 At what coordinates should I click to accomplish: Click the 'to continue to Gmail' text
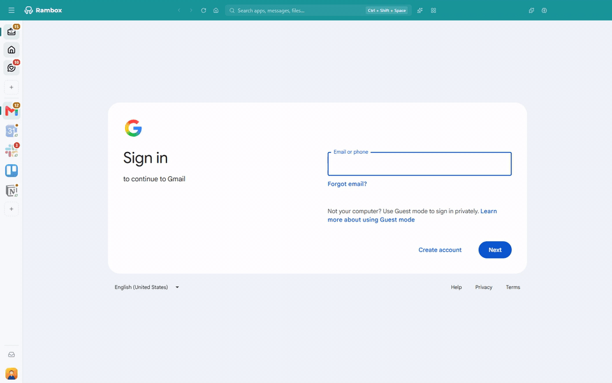(154, 179)
